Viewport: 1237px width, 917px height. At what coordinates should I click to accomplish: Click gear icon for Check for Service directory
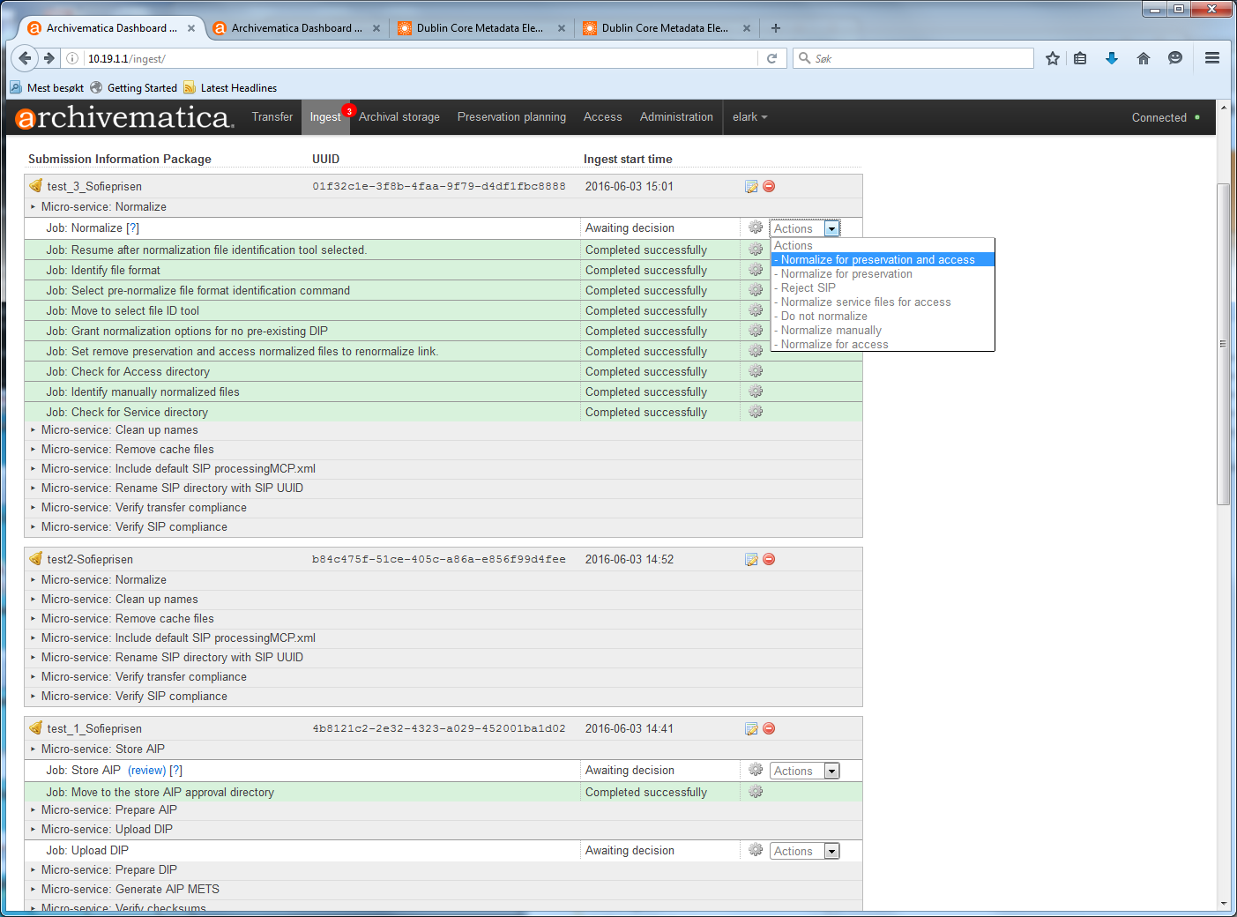pyautogui.click(x=756, y=412)
